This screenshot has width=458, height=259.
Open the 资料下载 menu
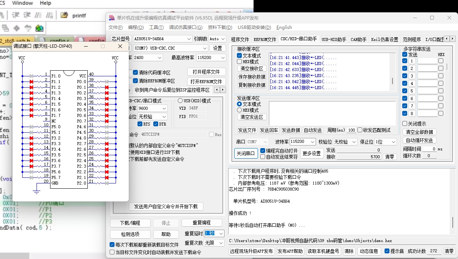pyautogui.click(x=220, y=27)
